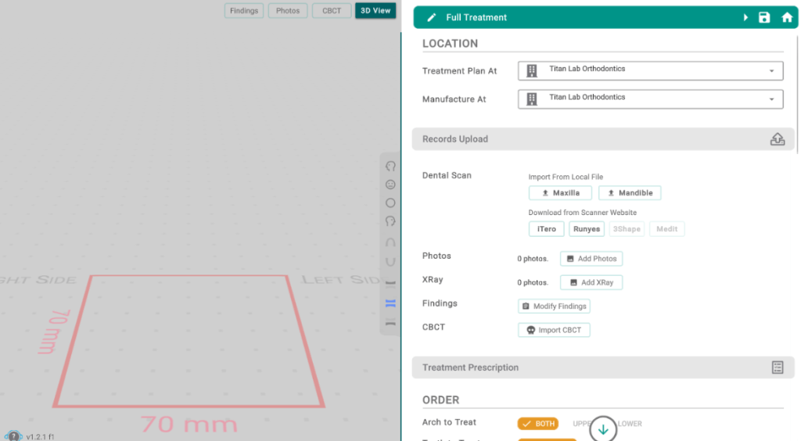This screenshot has height=441, width=801.
Task: Switch to the Findings tab
Action: pyautogui.click(x=244, y=11)
